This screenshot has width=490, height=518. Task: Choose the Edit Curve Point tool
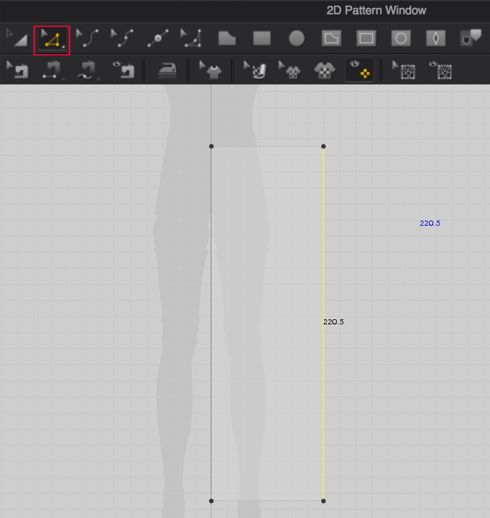click(122, 38)
